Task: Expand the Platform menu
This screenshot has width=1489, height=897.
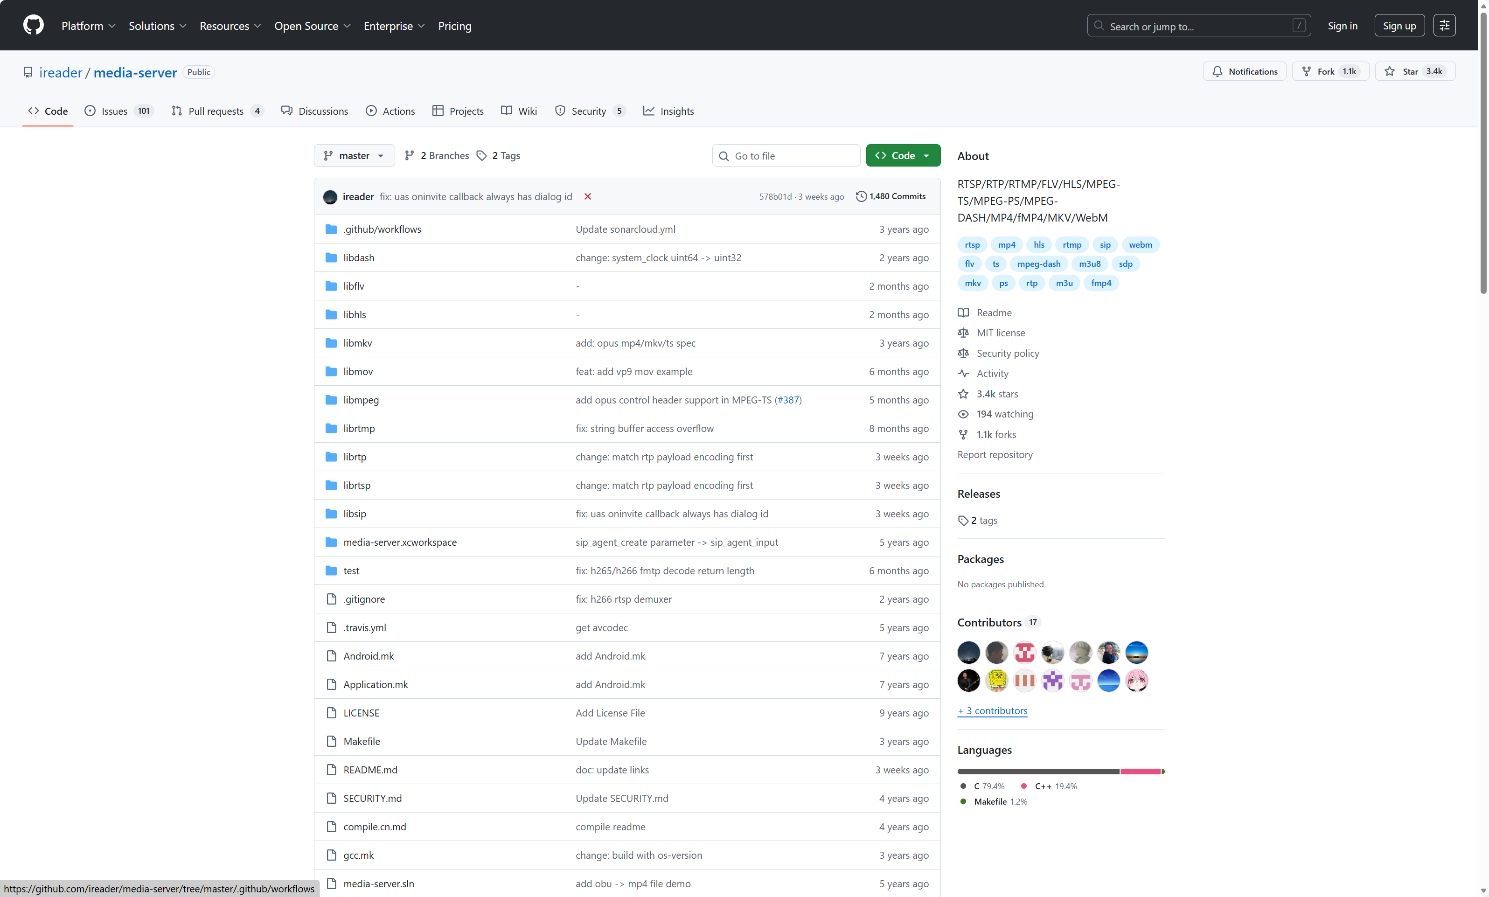Action: coord(88,26)
